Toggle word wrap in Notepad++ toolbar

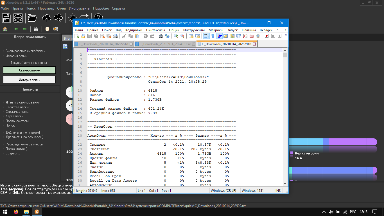point(206,36)
